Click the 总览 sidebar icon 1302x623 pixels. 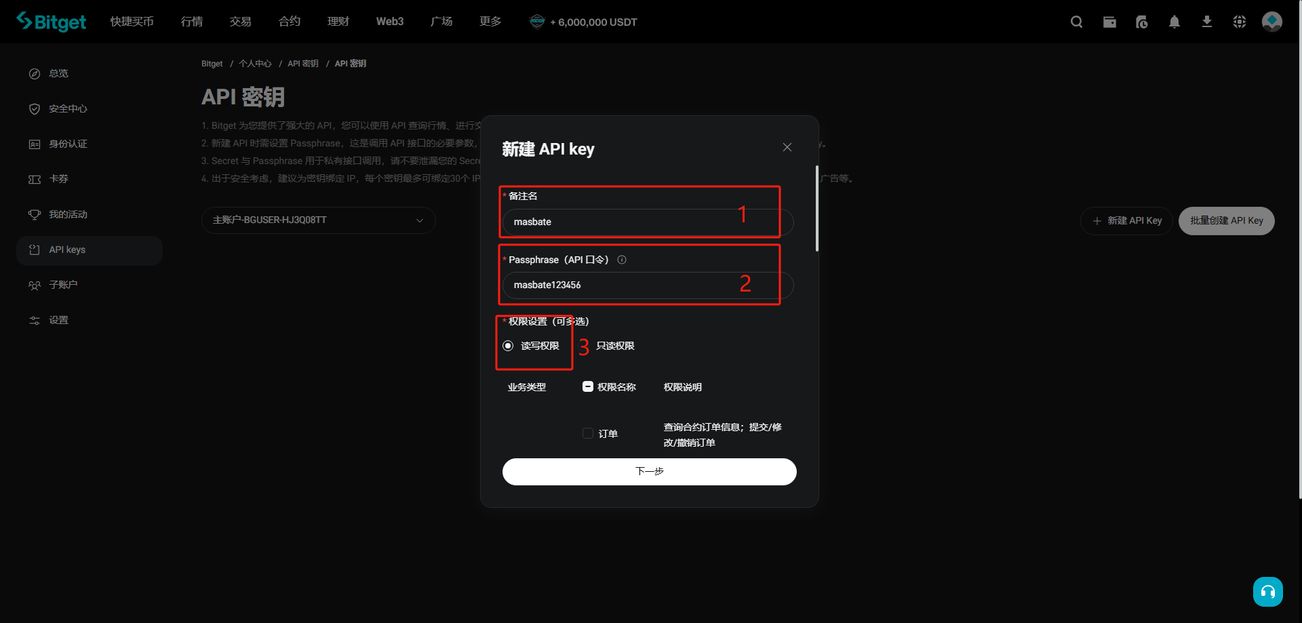(x=35, y=73)
